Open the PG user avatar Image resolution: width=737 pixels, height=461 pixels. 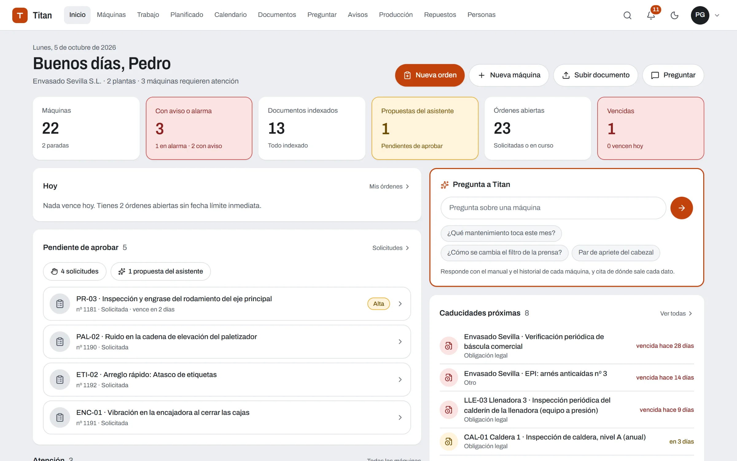(x=700, y=15)
